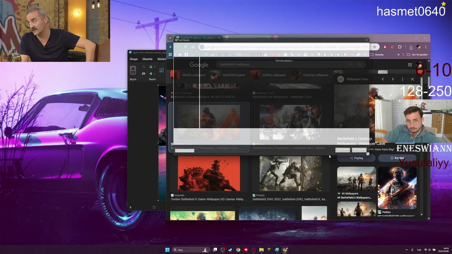Open the Peakpx Battlefield 2042 thumbnail
The width and height of the screenshot is (452, 254).
point(290,174)
